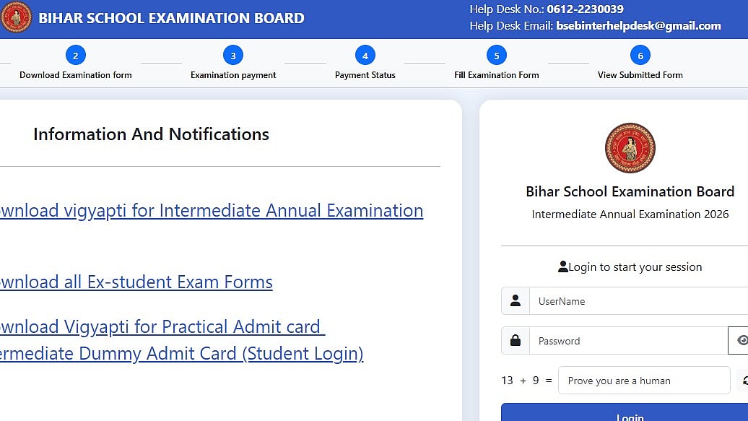This screenshot has height=421, width=748.
Task: Click the BSEB logo above the login form
Action: click(630, 147)
